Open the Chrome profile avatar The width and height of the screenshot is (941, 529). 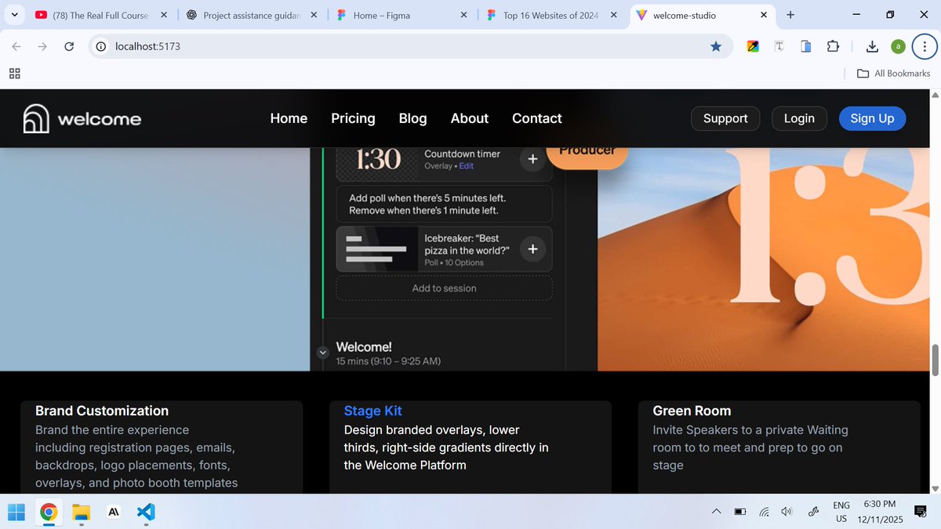(x=898, y=46)
